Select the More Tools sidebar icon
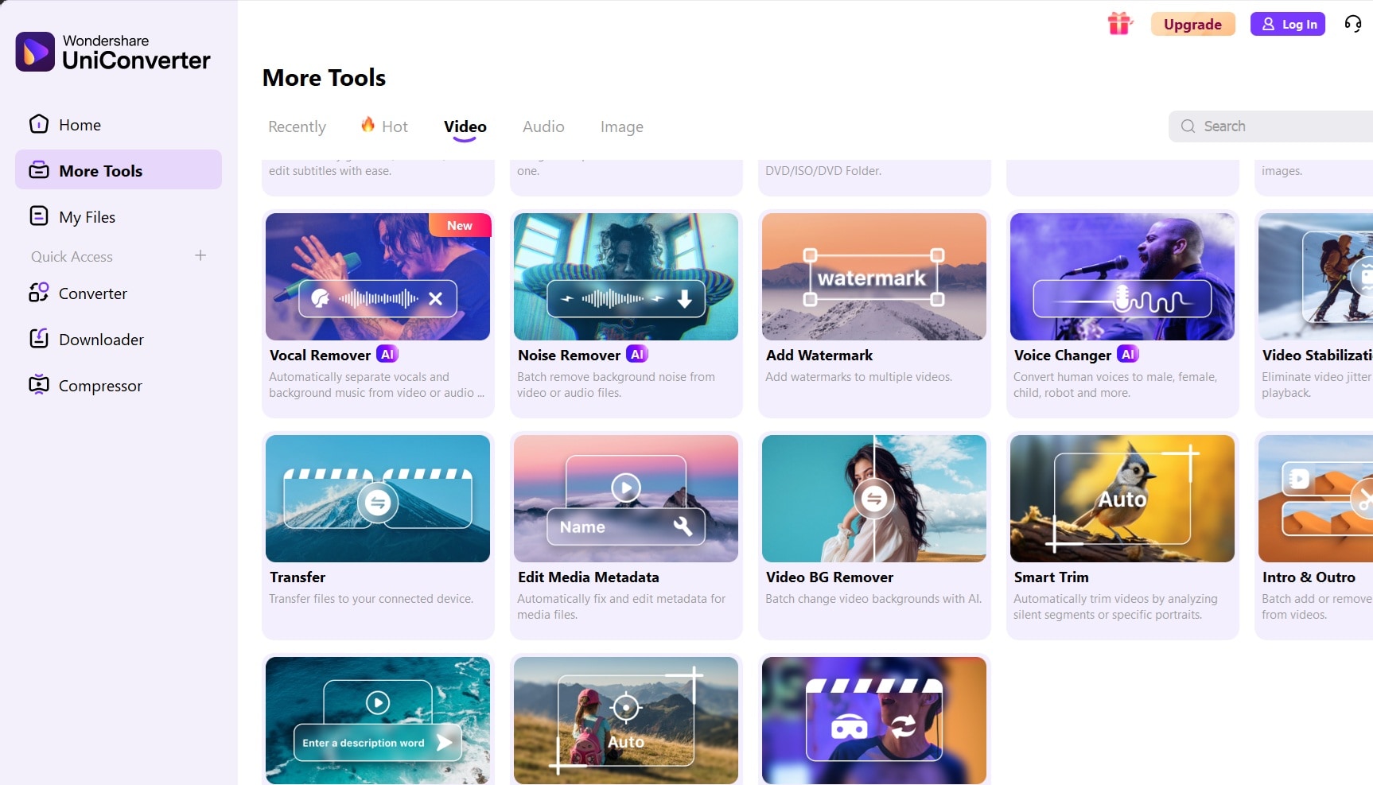The image size is (1373, 785). click(x=39, y=170)
